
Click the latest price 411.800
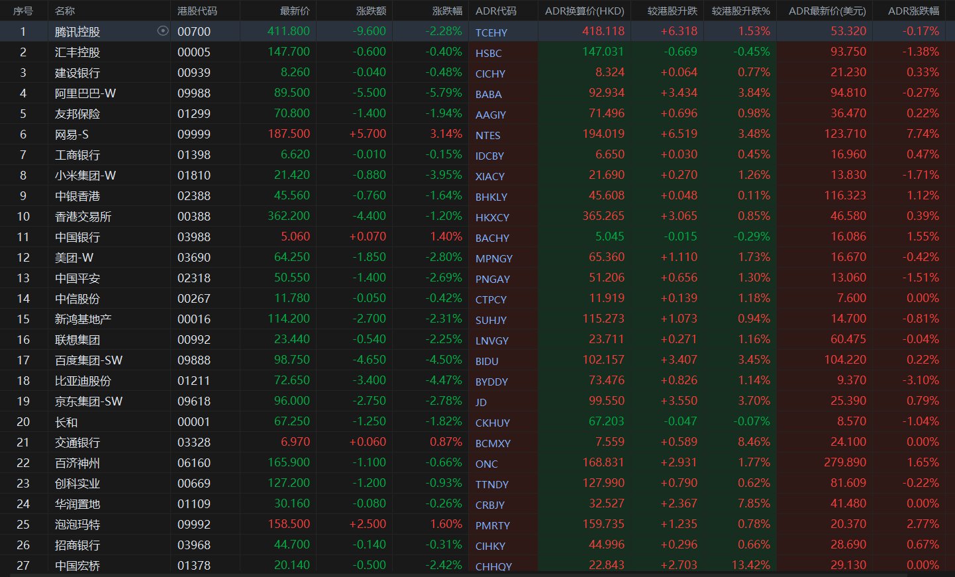coord(289,31)
